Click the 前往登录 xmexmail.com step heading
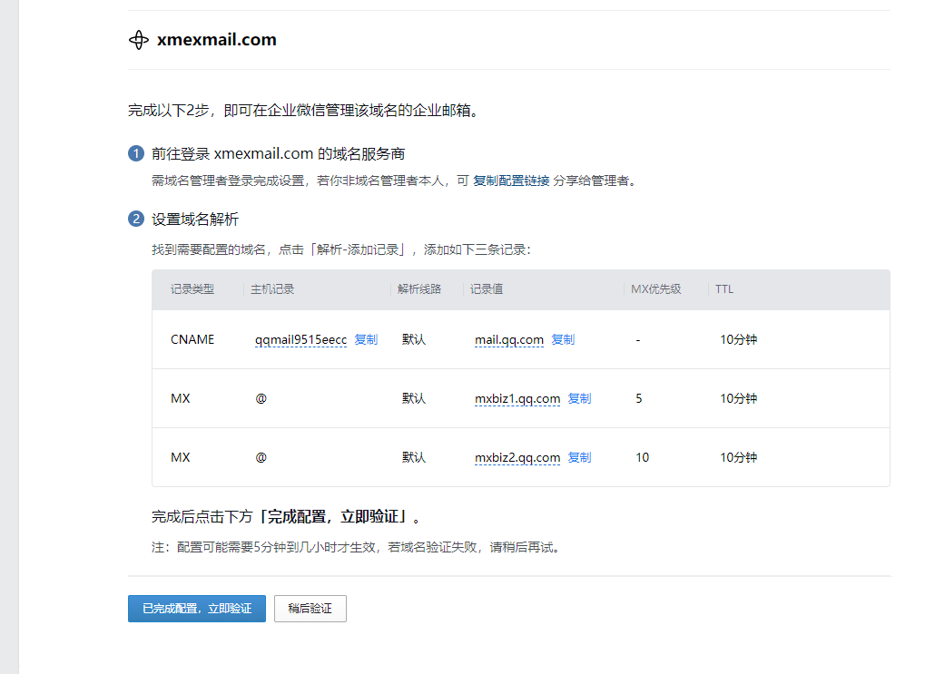The width and height of the screenshot is (935, 674). pos(278,154)
